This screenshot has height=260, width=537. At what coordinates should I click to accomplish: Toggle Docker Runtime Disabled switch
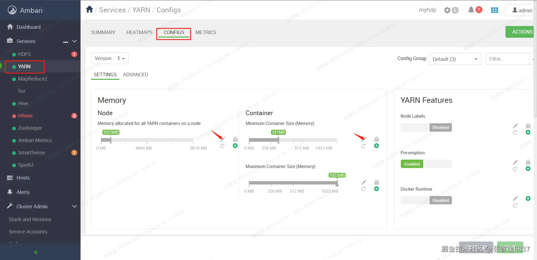point(426,200)
